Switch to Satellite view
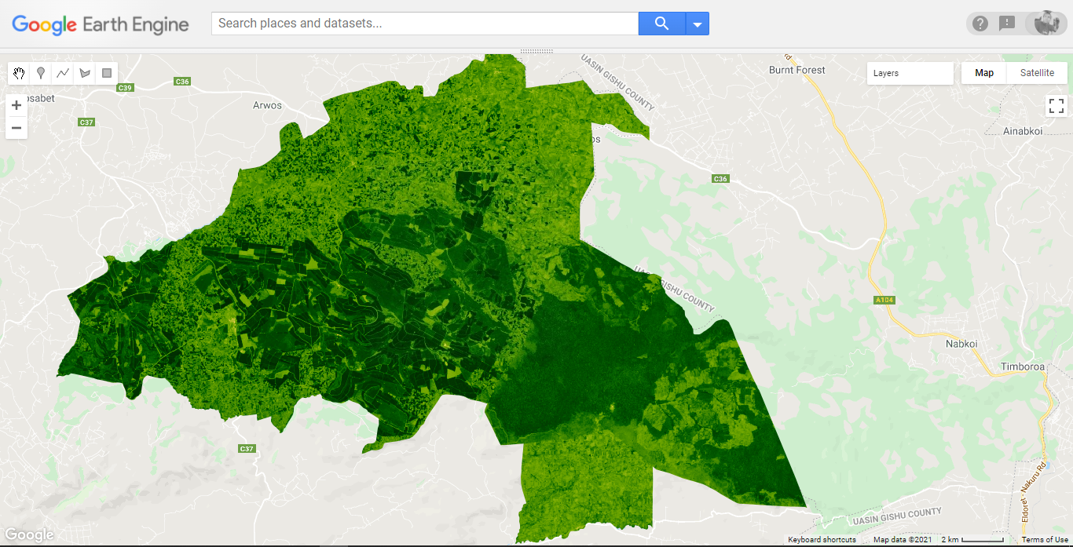This screenshot has width=1073, height=547. (1037, 72)
